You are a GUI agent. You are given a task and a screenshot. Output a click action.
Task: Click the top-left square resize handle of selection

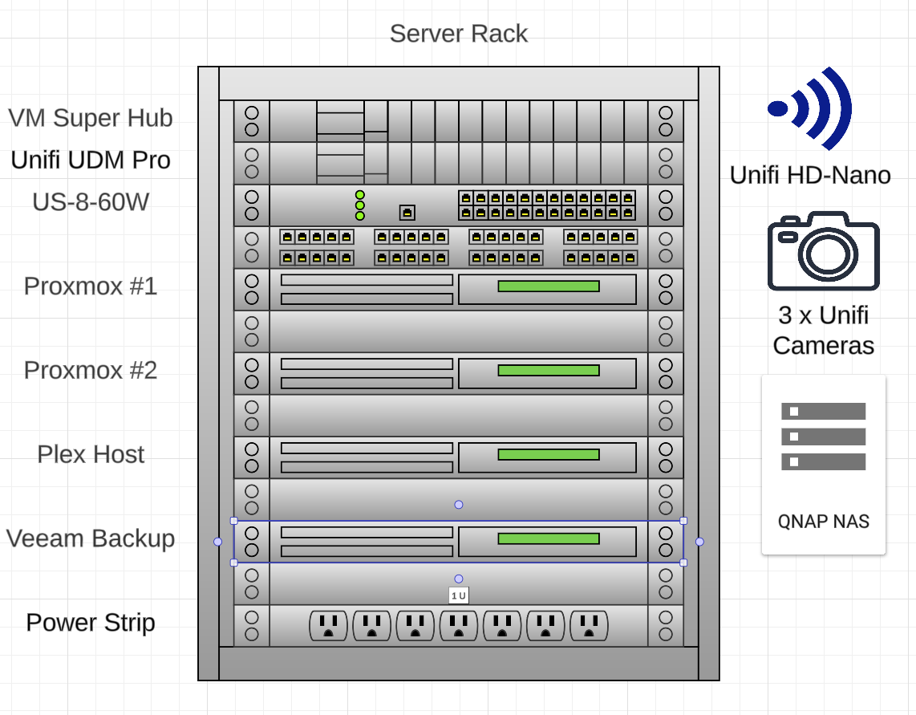pyautogui.click(x=234, y=521)
